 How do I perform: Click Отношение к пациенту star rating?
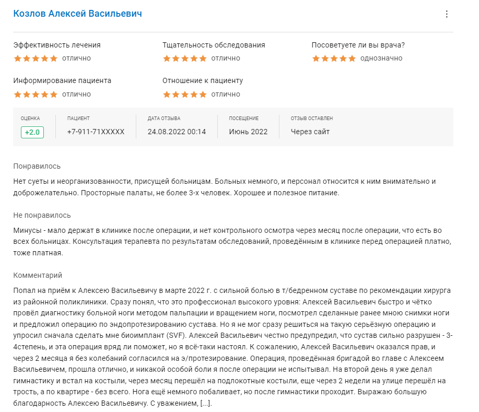(x=185, y=95)
